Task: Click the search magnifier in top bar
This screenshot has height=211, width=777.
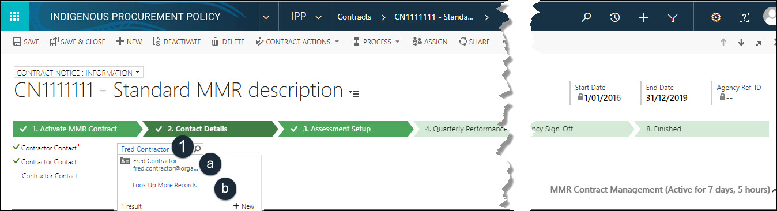Action: pyautogui.click(x=586, y=17)
